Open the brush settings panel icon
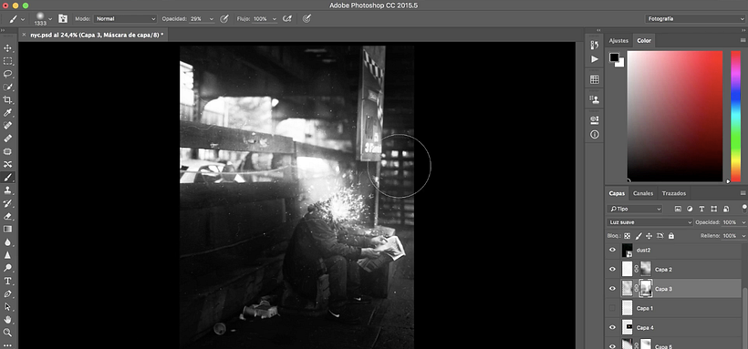 [63, 18]
